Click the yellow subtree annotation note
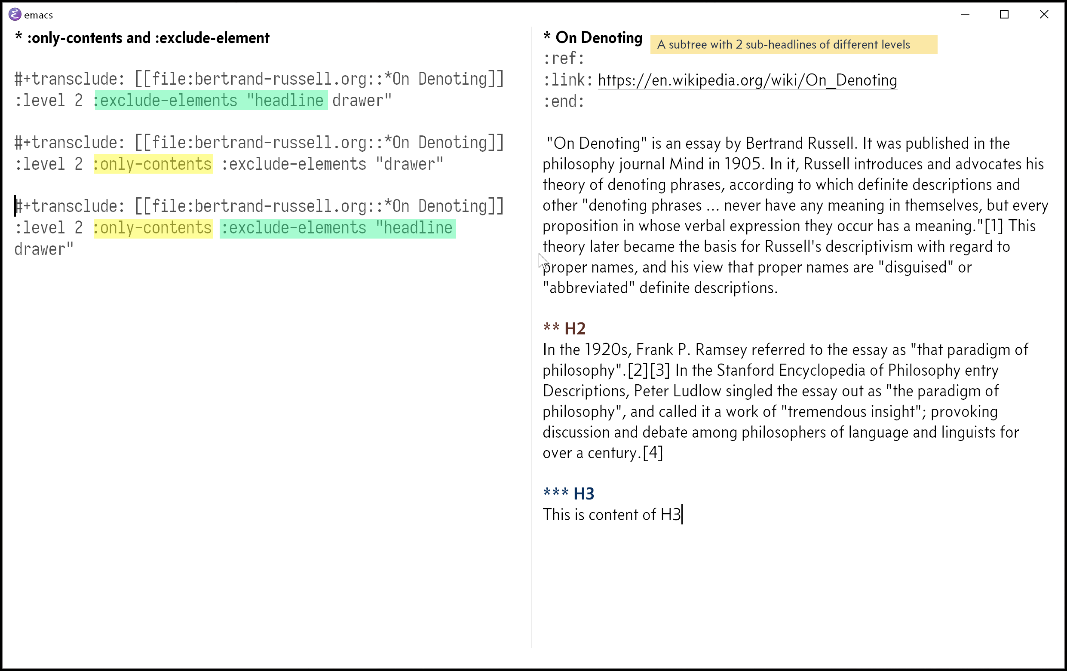Viewport: 1067px width, 671px height. click(x=793, y=45)
